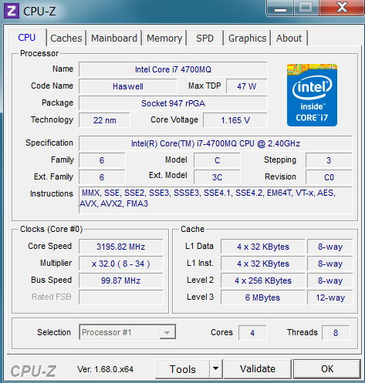This screenshot has height=383, width=365.
Task: Click the disabled maximize button
Action: pyautogui.click(x=306, y=8)
